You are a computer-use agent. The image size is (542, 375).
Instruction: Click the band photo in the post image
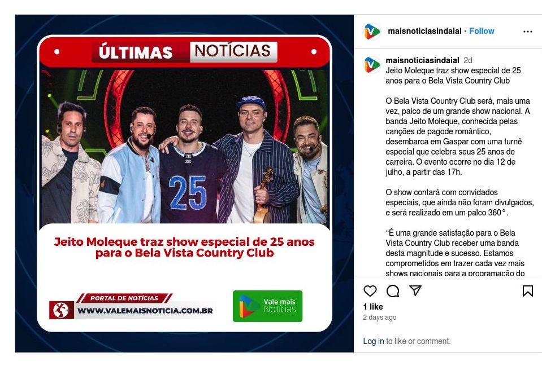coord(185,147)
